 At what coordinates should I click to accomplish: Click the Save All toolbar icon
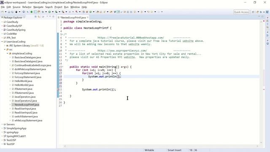12,12
